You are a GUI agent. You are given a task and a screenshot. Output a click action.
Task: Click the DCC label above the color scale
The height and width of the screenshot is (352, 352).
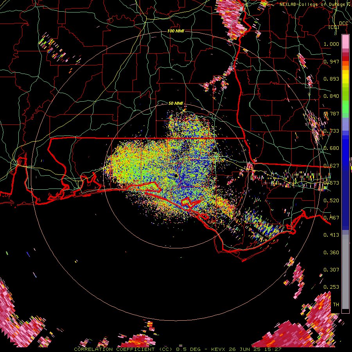[x=343, y=23]
